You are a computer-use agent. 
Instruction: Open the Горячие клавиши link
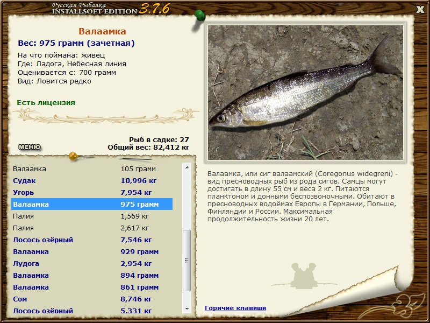click(235, 308)
